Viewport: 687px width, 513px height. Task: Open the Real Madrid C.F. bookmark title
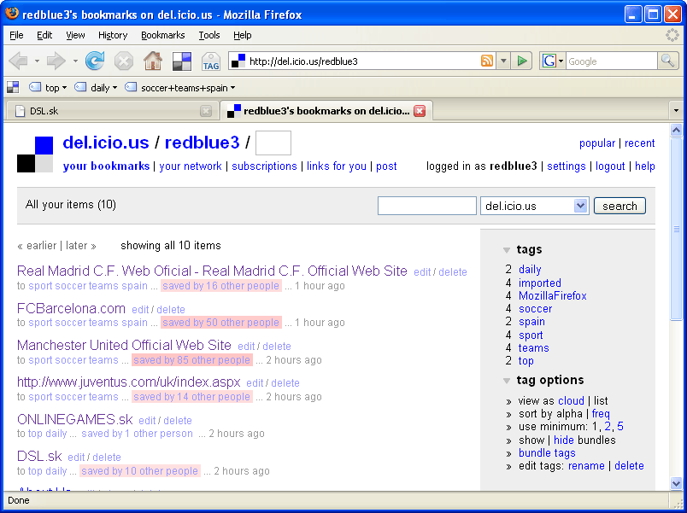click(212, 271)
